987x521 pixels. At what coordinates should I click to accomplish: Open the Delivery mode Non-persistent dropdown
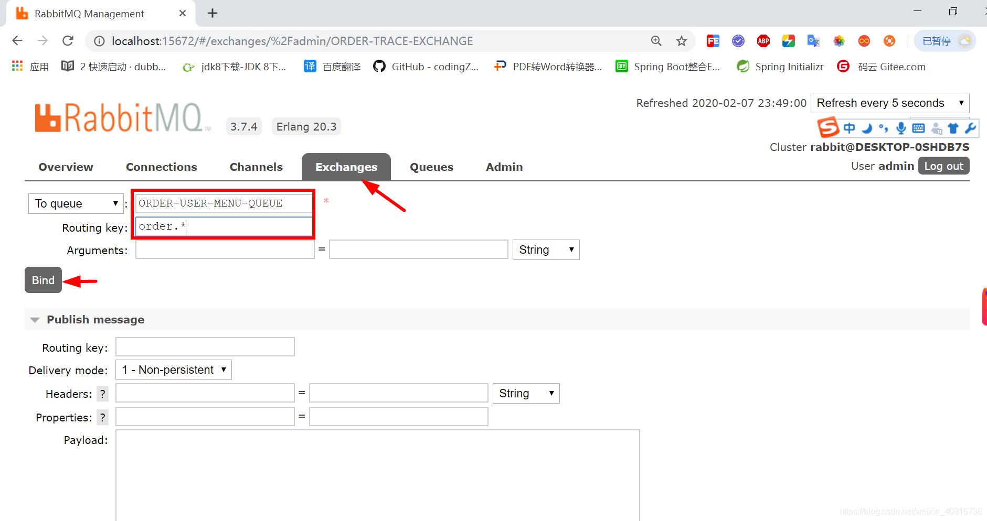coord(174,370)
